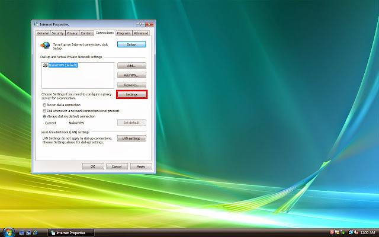Open LAN settings
This screenshot has height=237, width=379.
(131, 138)
